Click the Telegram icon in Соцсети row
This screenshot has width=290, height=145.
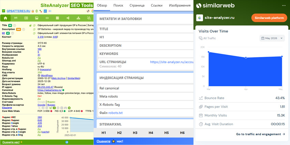click(x=50, y=108)
